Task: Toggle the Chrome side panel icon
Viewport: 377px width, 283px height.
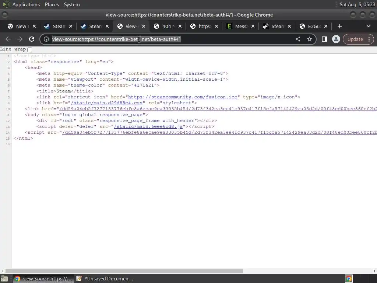Action: point(324,39)
